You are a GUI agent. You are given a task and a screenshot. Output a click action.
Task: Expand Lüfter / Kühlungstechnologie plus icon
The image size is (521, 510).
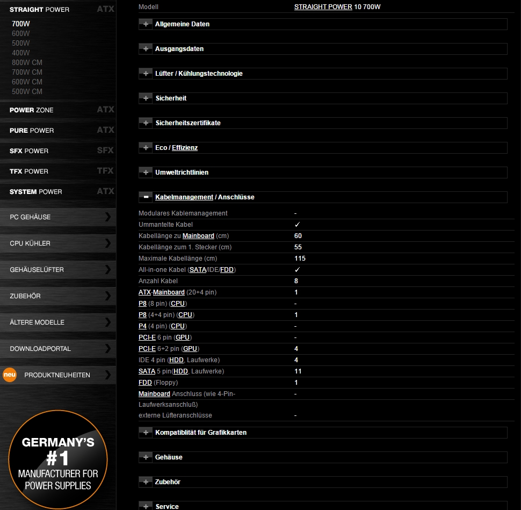[x=146, y=74]
